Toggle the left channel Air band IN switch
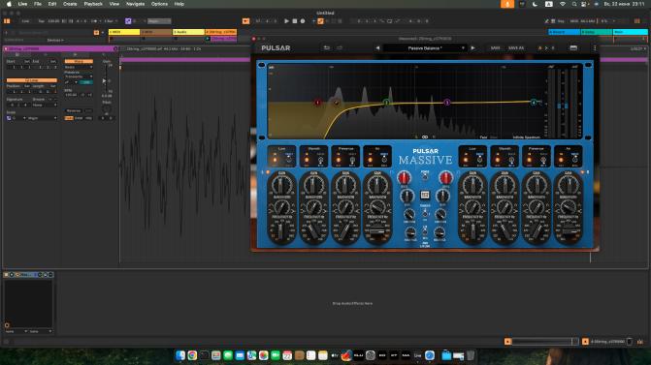The height and width of the screenshot is (365, 651). click(x=370, y=160)
